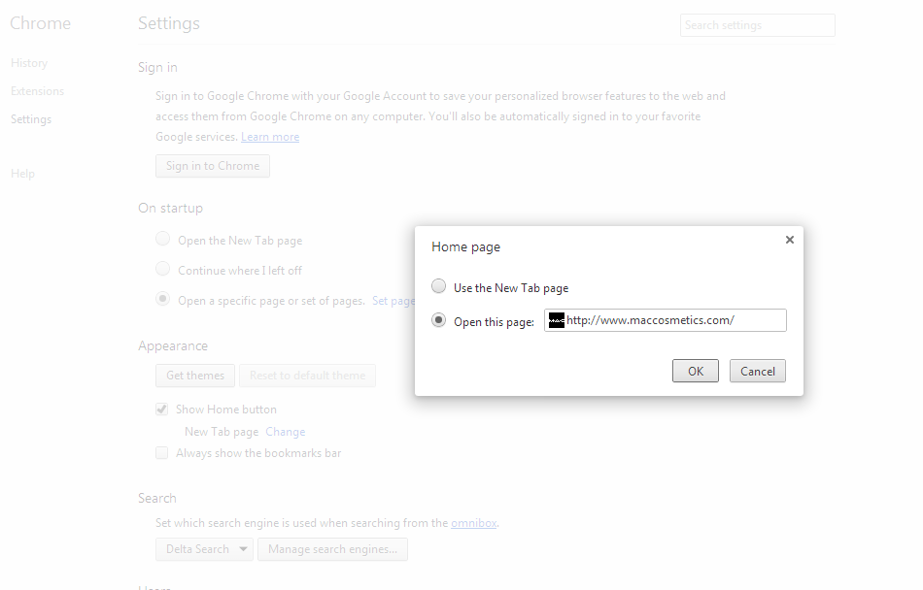Confirm the dialog with OK
The height and width of the screenshot is (590, 923).
(x=696, y=371)
